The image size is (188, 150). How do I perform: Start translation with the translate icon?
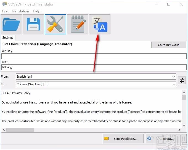pyautogui.click(x=100, y=24)
